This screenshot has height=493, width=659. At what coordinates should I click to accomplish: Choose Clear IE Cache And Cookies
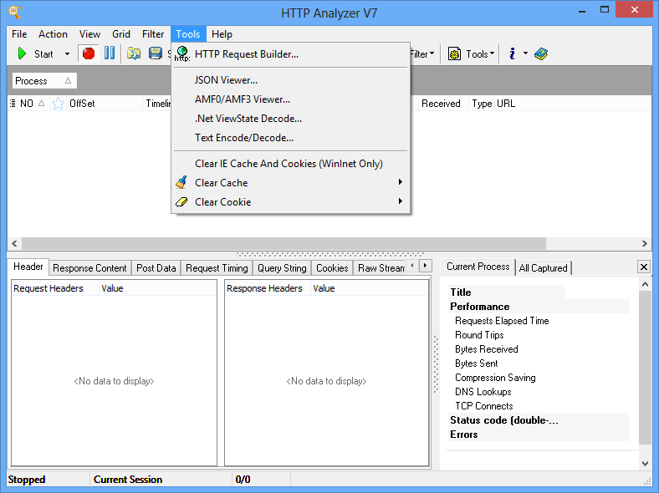coord(290,164)
